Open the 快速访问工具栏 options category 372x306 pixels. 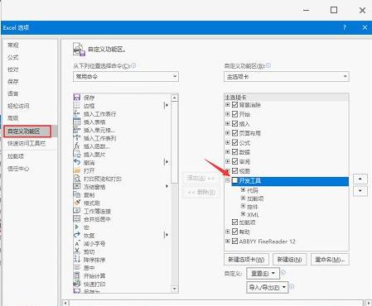click(27, 143)
